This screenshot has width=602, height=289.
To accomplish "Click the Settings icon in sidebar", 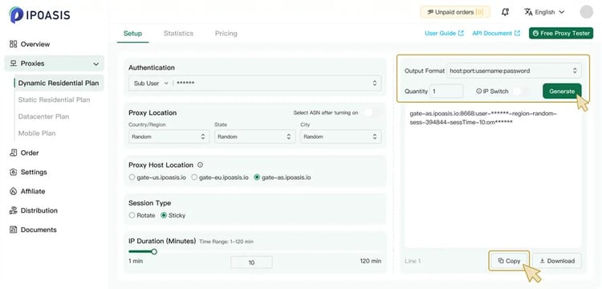I will pyautogui.click(x=14, y=172).
